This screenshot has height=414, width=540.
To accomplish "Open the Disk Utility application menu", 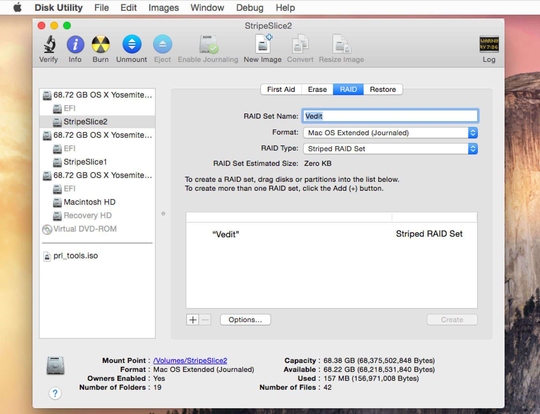I will pos(58,7).
